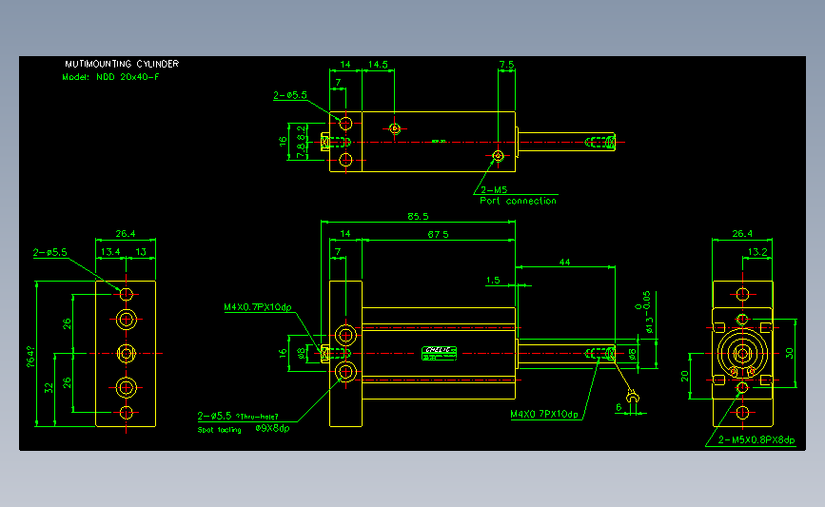Select the '13.2' dimension in right view
This screenshot has width=825, height=507.
pos(757,252)
